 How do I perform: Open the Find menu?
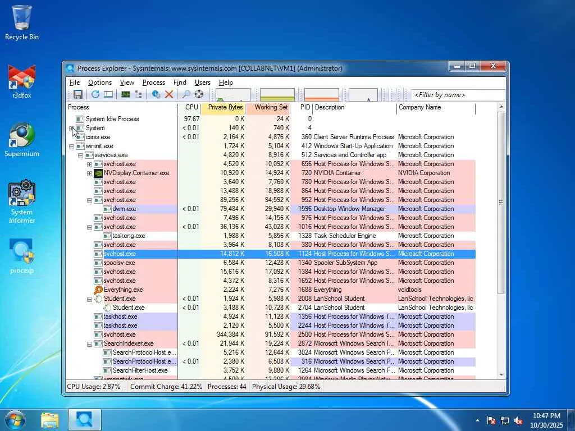(180, 82)
